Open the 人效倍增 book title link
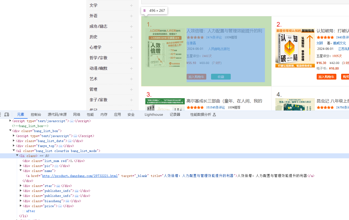Image resolution: width=349 pixels, height=220 pixels. [x=224, y=31]
